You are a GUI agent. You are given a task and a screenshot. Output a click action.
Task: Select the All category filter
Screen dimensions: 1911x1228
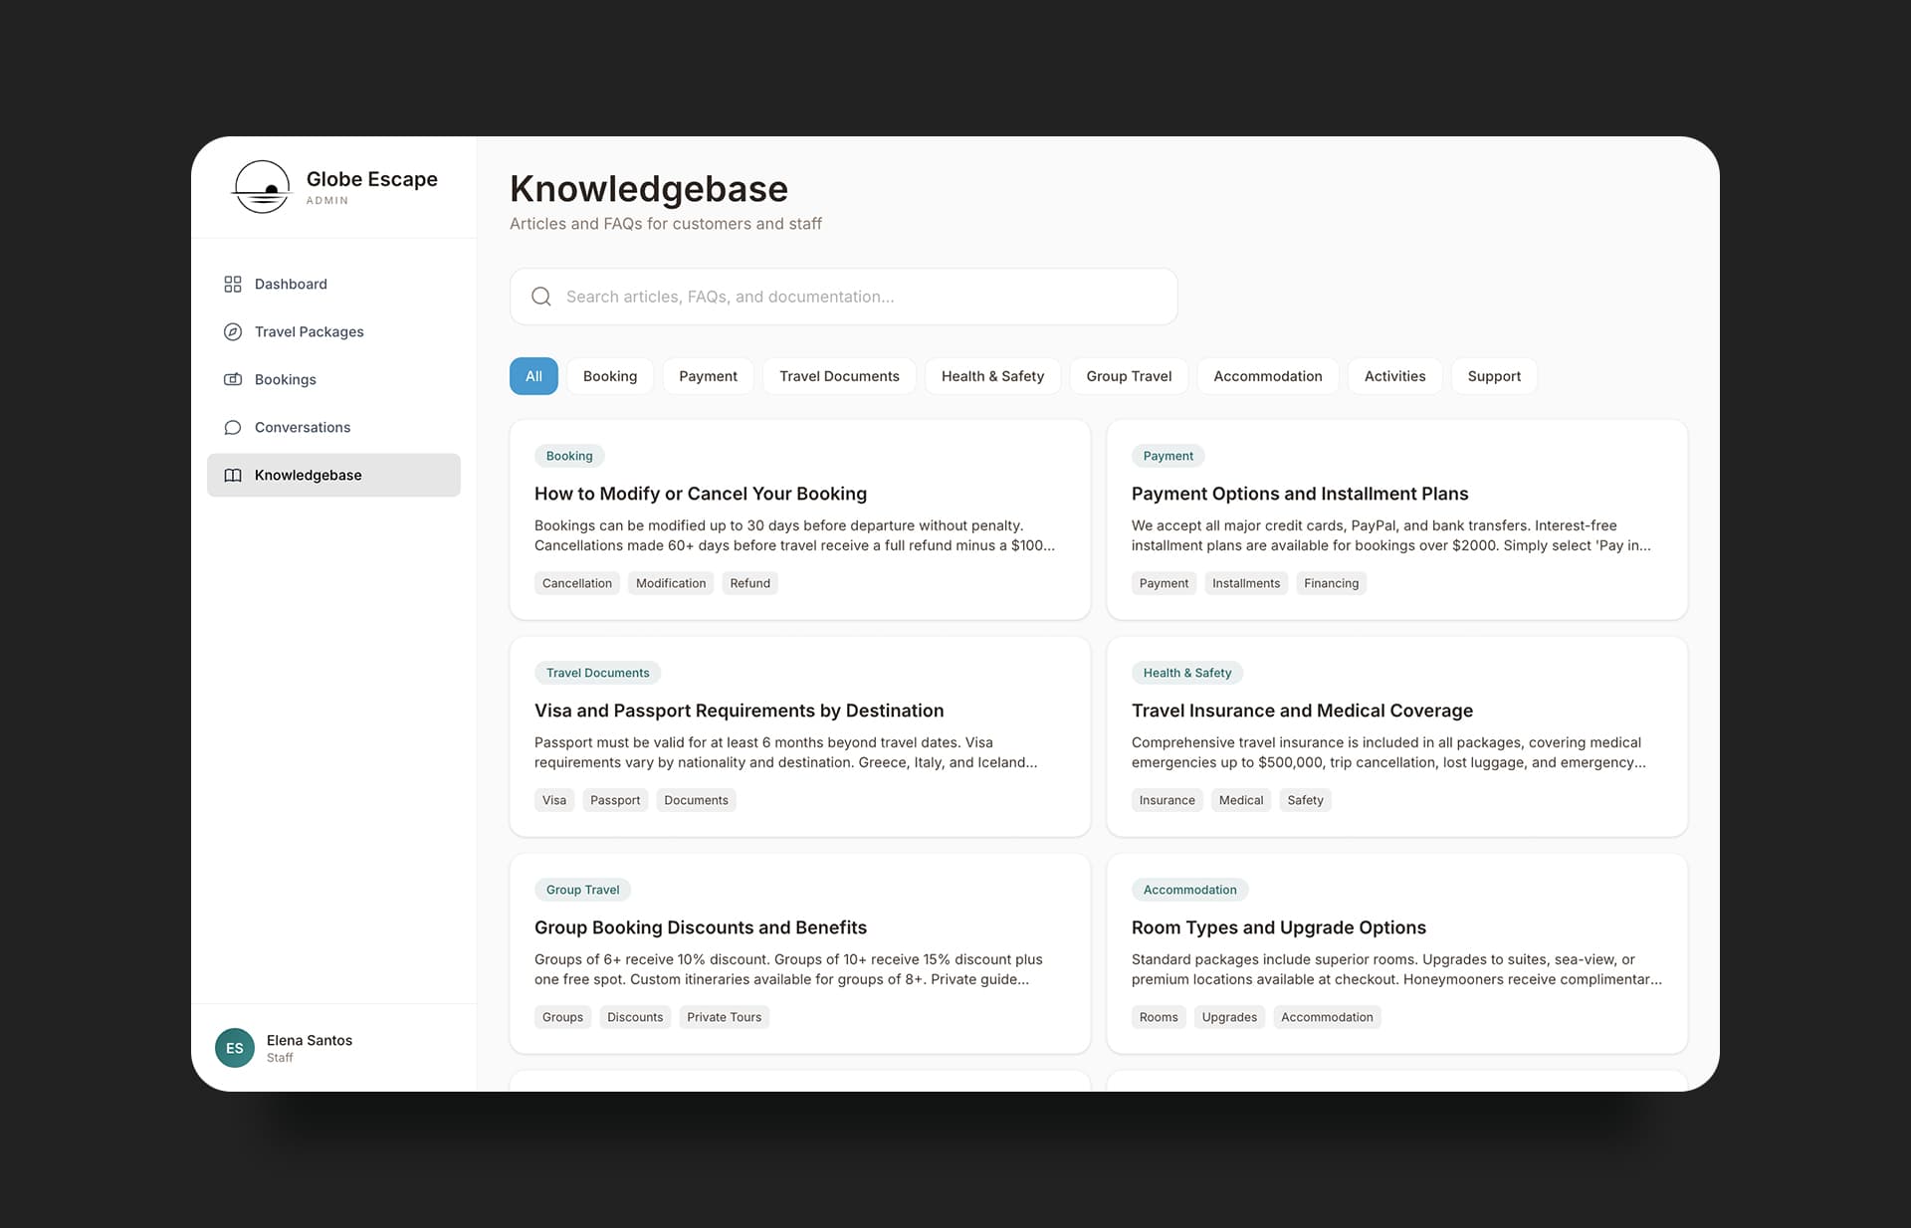(x=533, y=376)
